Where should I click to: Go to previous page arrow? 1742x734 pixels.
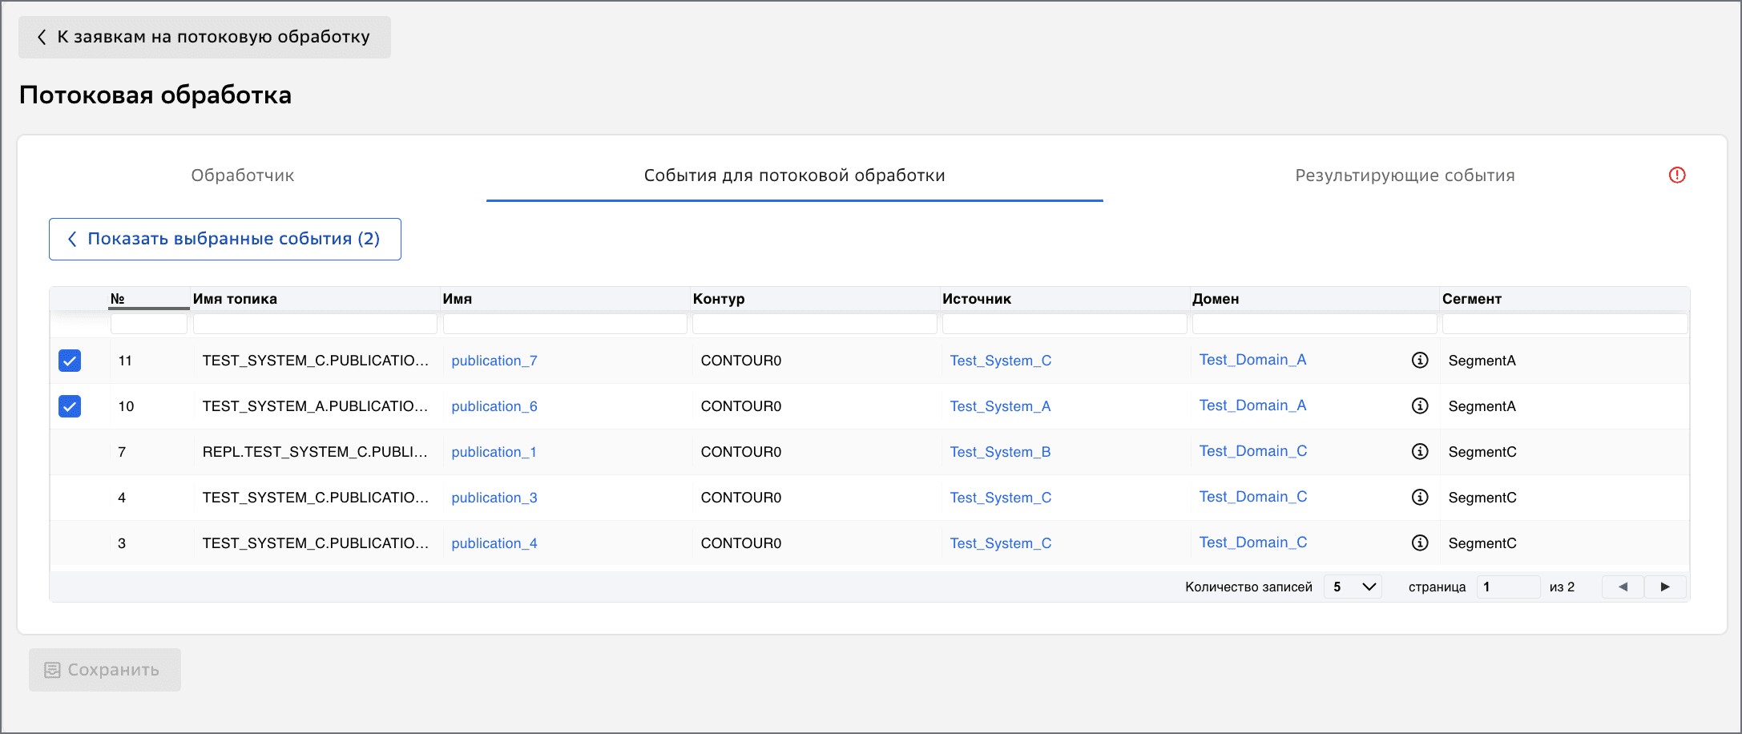tap(1623, 587)
